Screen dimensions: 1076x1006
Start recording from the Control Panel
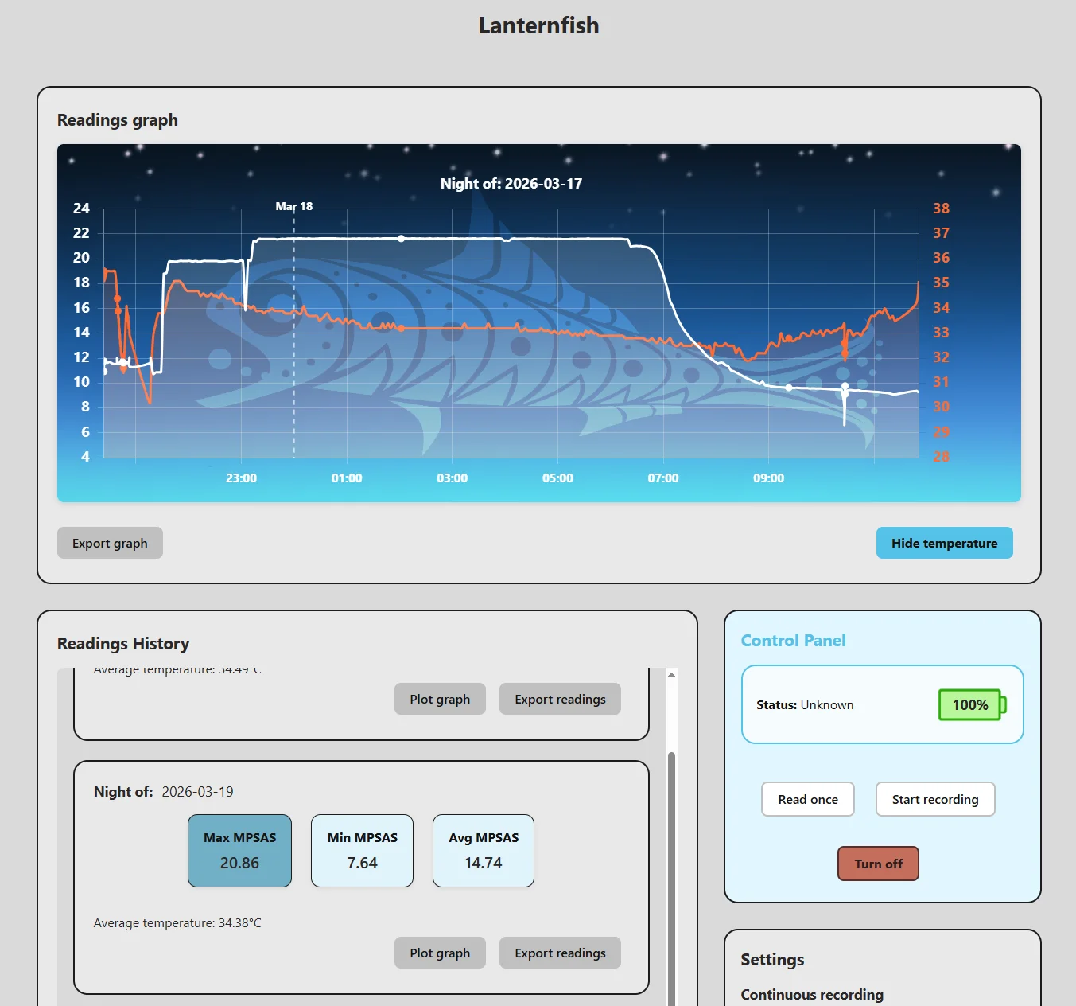click(935, 799)
